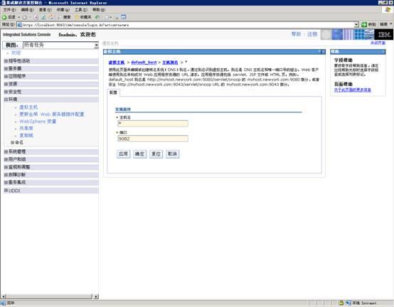This screenshot has height=307, width=394.
Task: Click the 确定 OK button
Action: [139, 154]
